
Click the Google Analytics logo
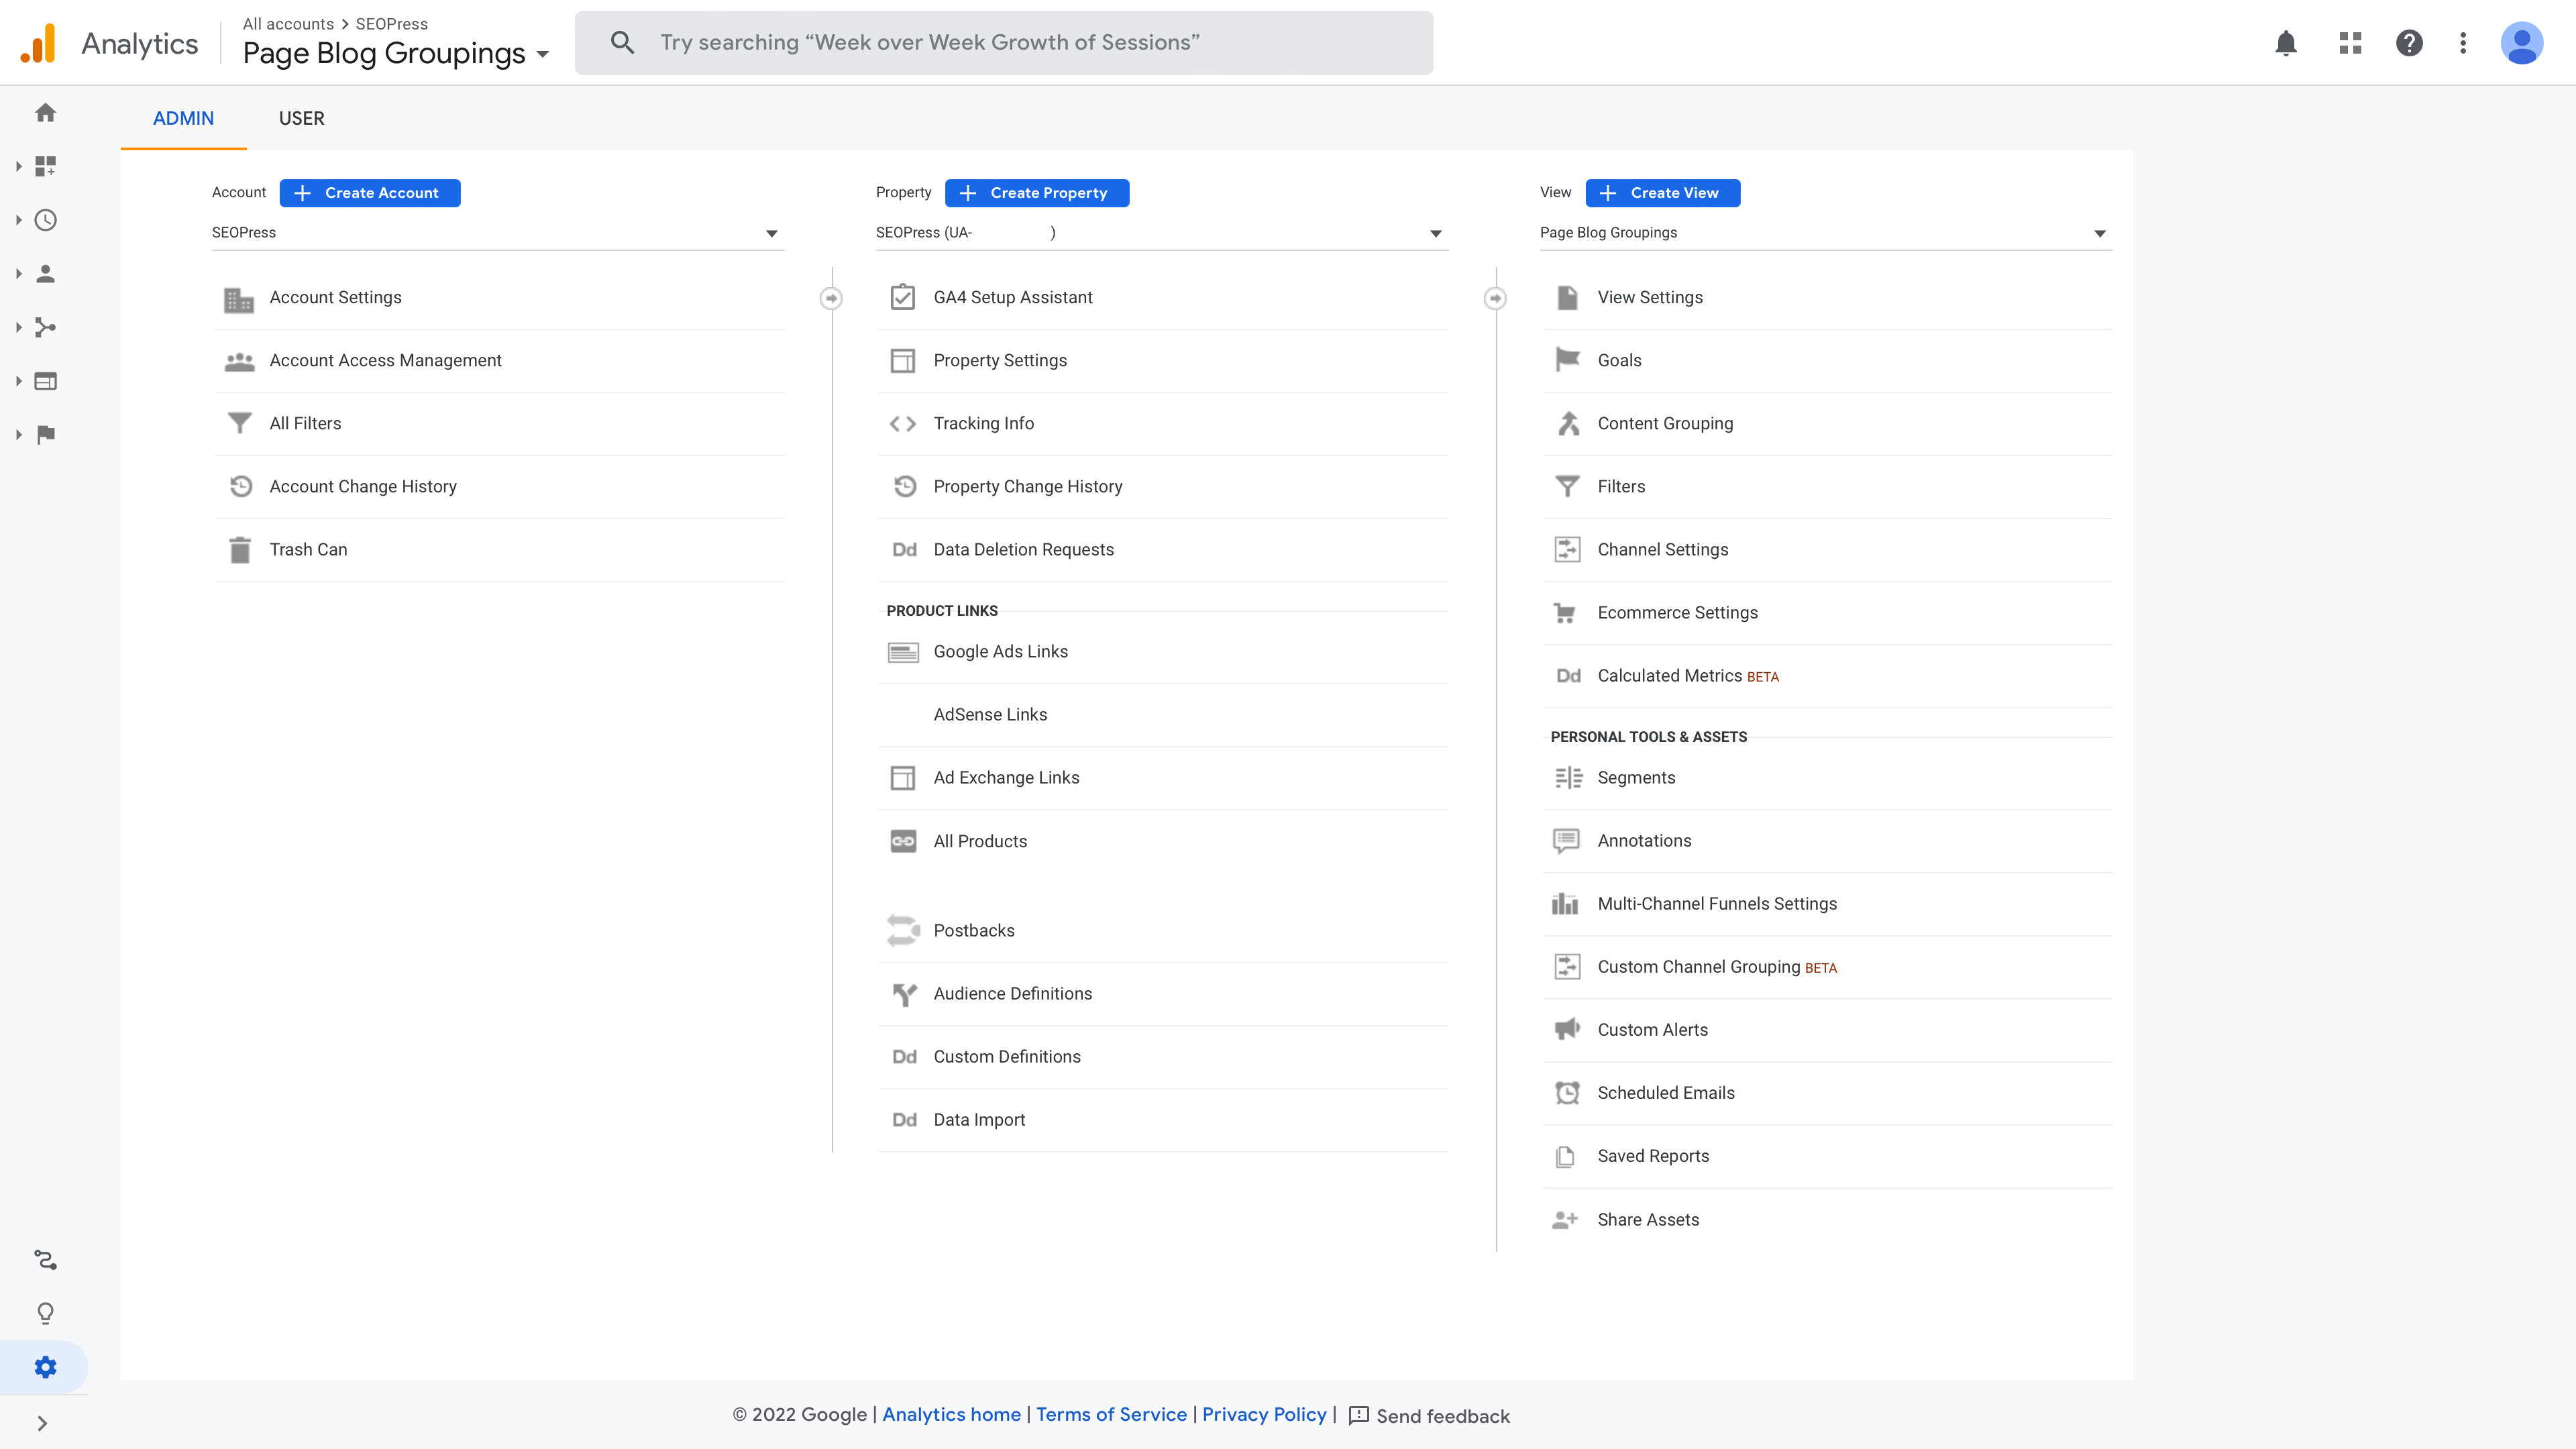[39, 43]
